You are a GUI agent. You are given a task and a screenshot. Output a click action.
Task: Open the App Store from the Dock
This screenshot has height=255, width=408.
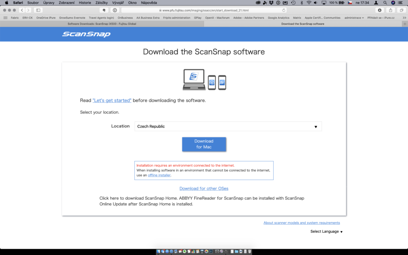(x=167, y=251)
